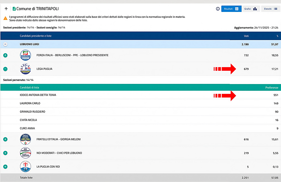Expand the Fratelli d'Italia list row
The height and width of the screenshot is (182, 281).
[x=5, y=139]
